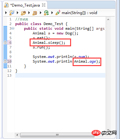Expand breadcrumb arrow before main method

tap(52, 13)
